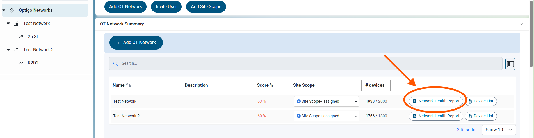The height and width of the screenshot is (138, 534).
Task: Select Site Scope+ radio for Test Network
Action: (298, 101)
